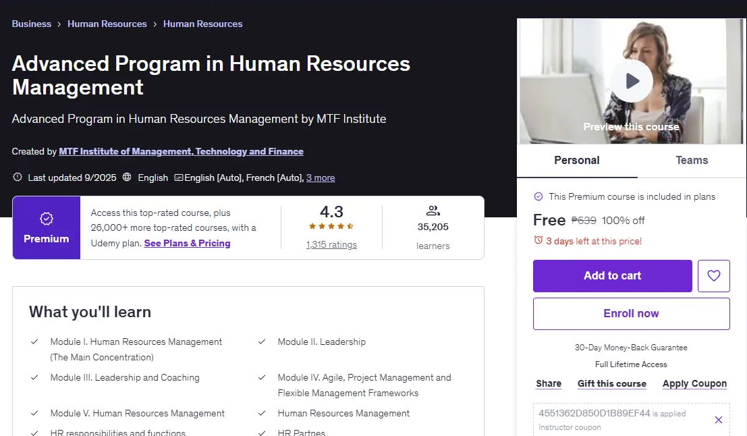Click Gift this course
Image resolution: width=747 pixels, height=436 pixels.
611,383
